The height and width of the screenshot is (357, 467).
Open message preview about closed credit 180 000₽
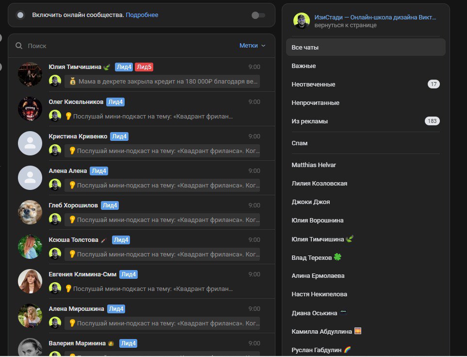(162, 82)
